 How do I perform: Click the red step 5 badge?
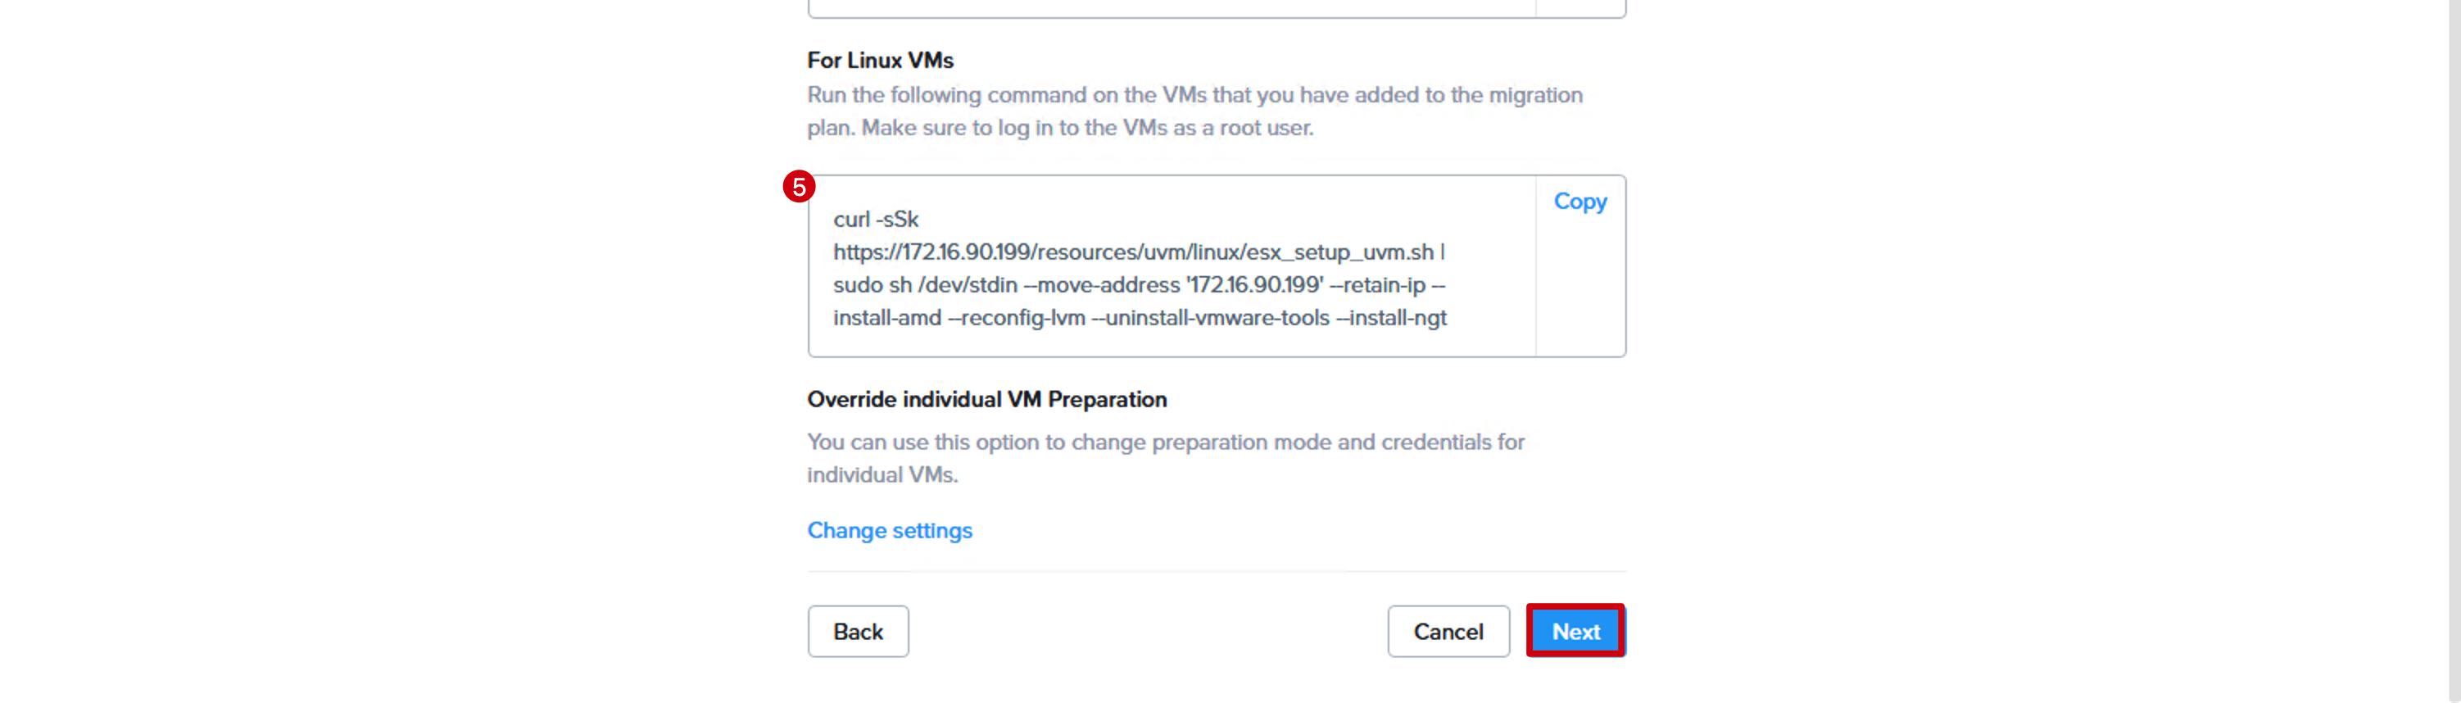pyautogui.click(x=799, y=186)
